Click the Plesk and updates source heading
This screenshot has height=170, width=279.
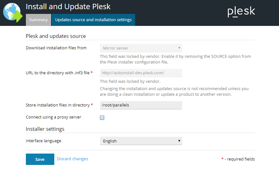[x=56, y=36]
